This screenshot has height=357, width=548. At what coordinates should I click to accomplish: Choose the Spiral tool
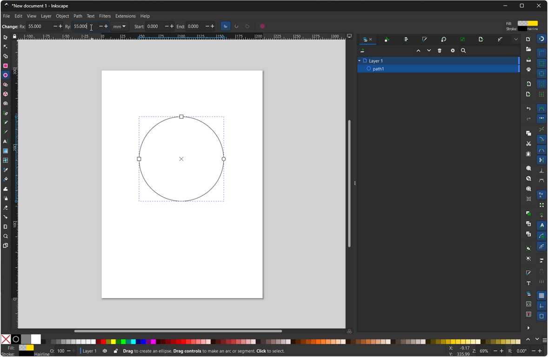(x=6, y=104)
